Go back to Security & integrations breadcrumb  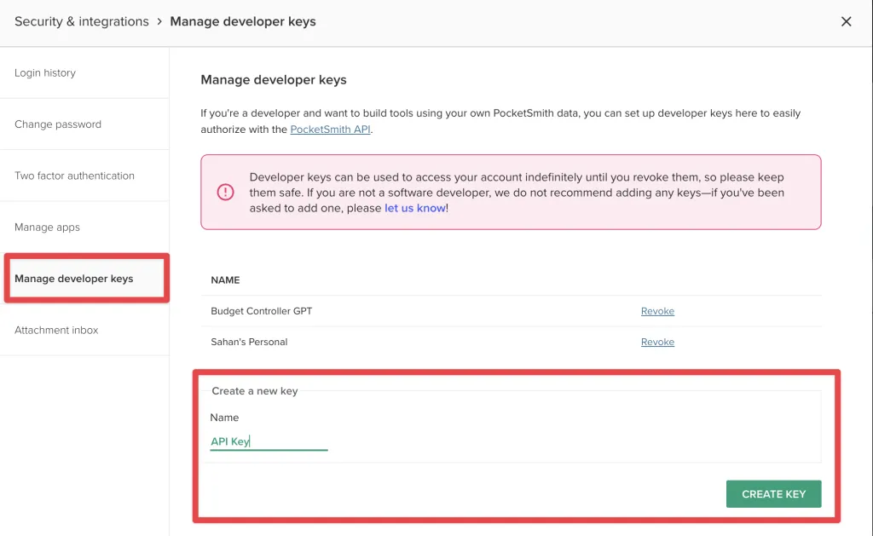81,22
